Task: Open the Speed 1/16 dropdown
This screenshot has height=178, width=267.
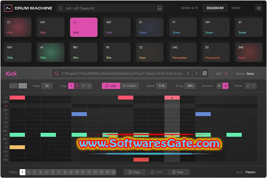Action: [161, 86]
